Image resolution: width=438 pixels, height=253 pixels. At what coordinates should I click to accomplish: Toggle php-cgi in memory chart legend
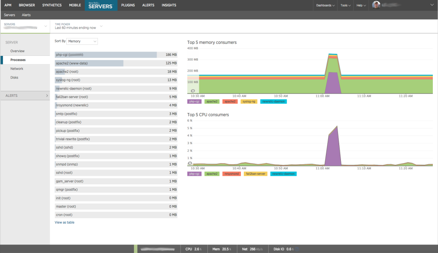pyautogui.click(x=194, y=102)
